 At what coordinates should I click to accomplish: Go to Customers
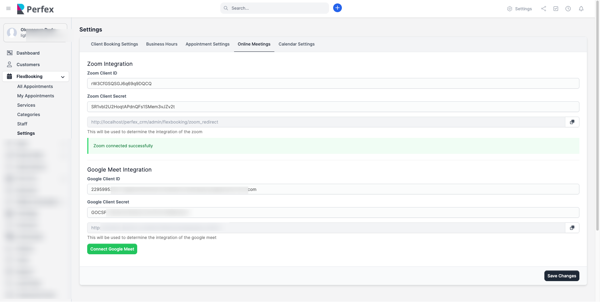point(28,65)
